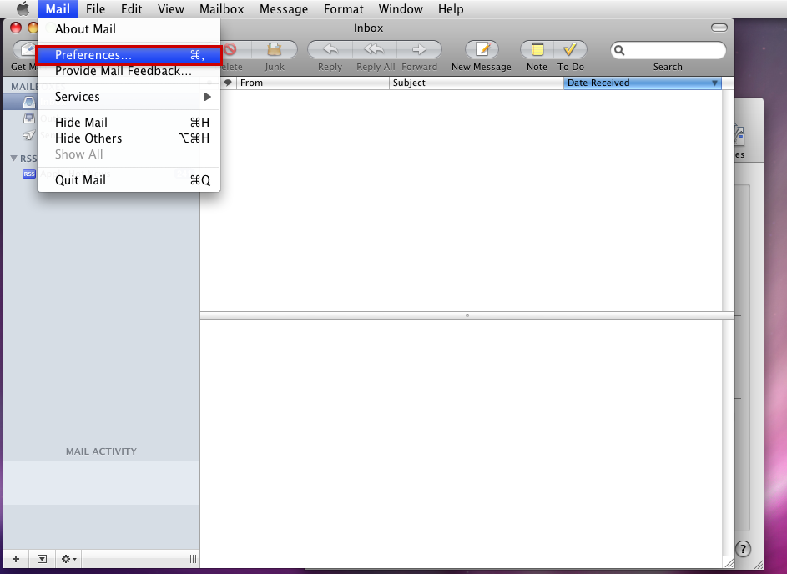Open the Format menu
Image resolution: width=787 pixels, height=574 pixels.
343,9
